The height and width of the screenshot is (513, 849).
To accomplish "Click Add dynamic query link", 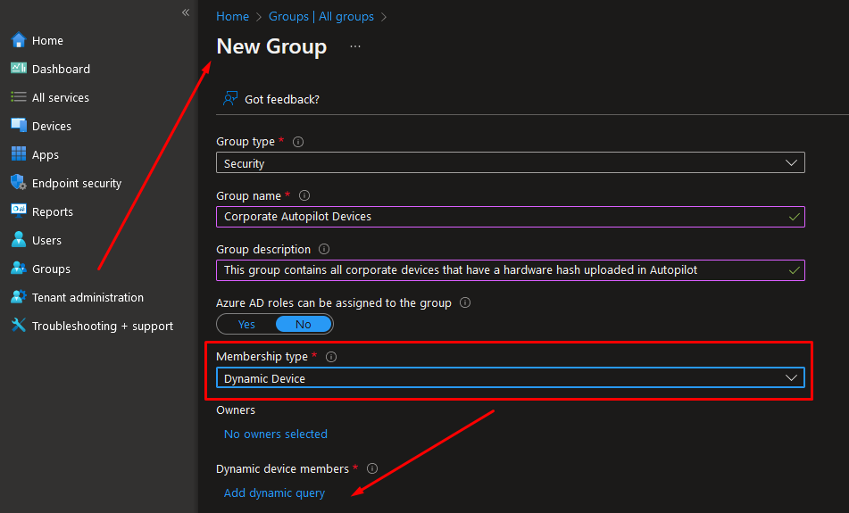I will pos(274,493).
